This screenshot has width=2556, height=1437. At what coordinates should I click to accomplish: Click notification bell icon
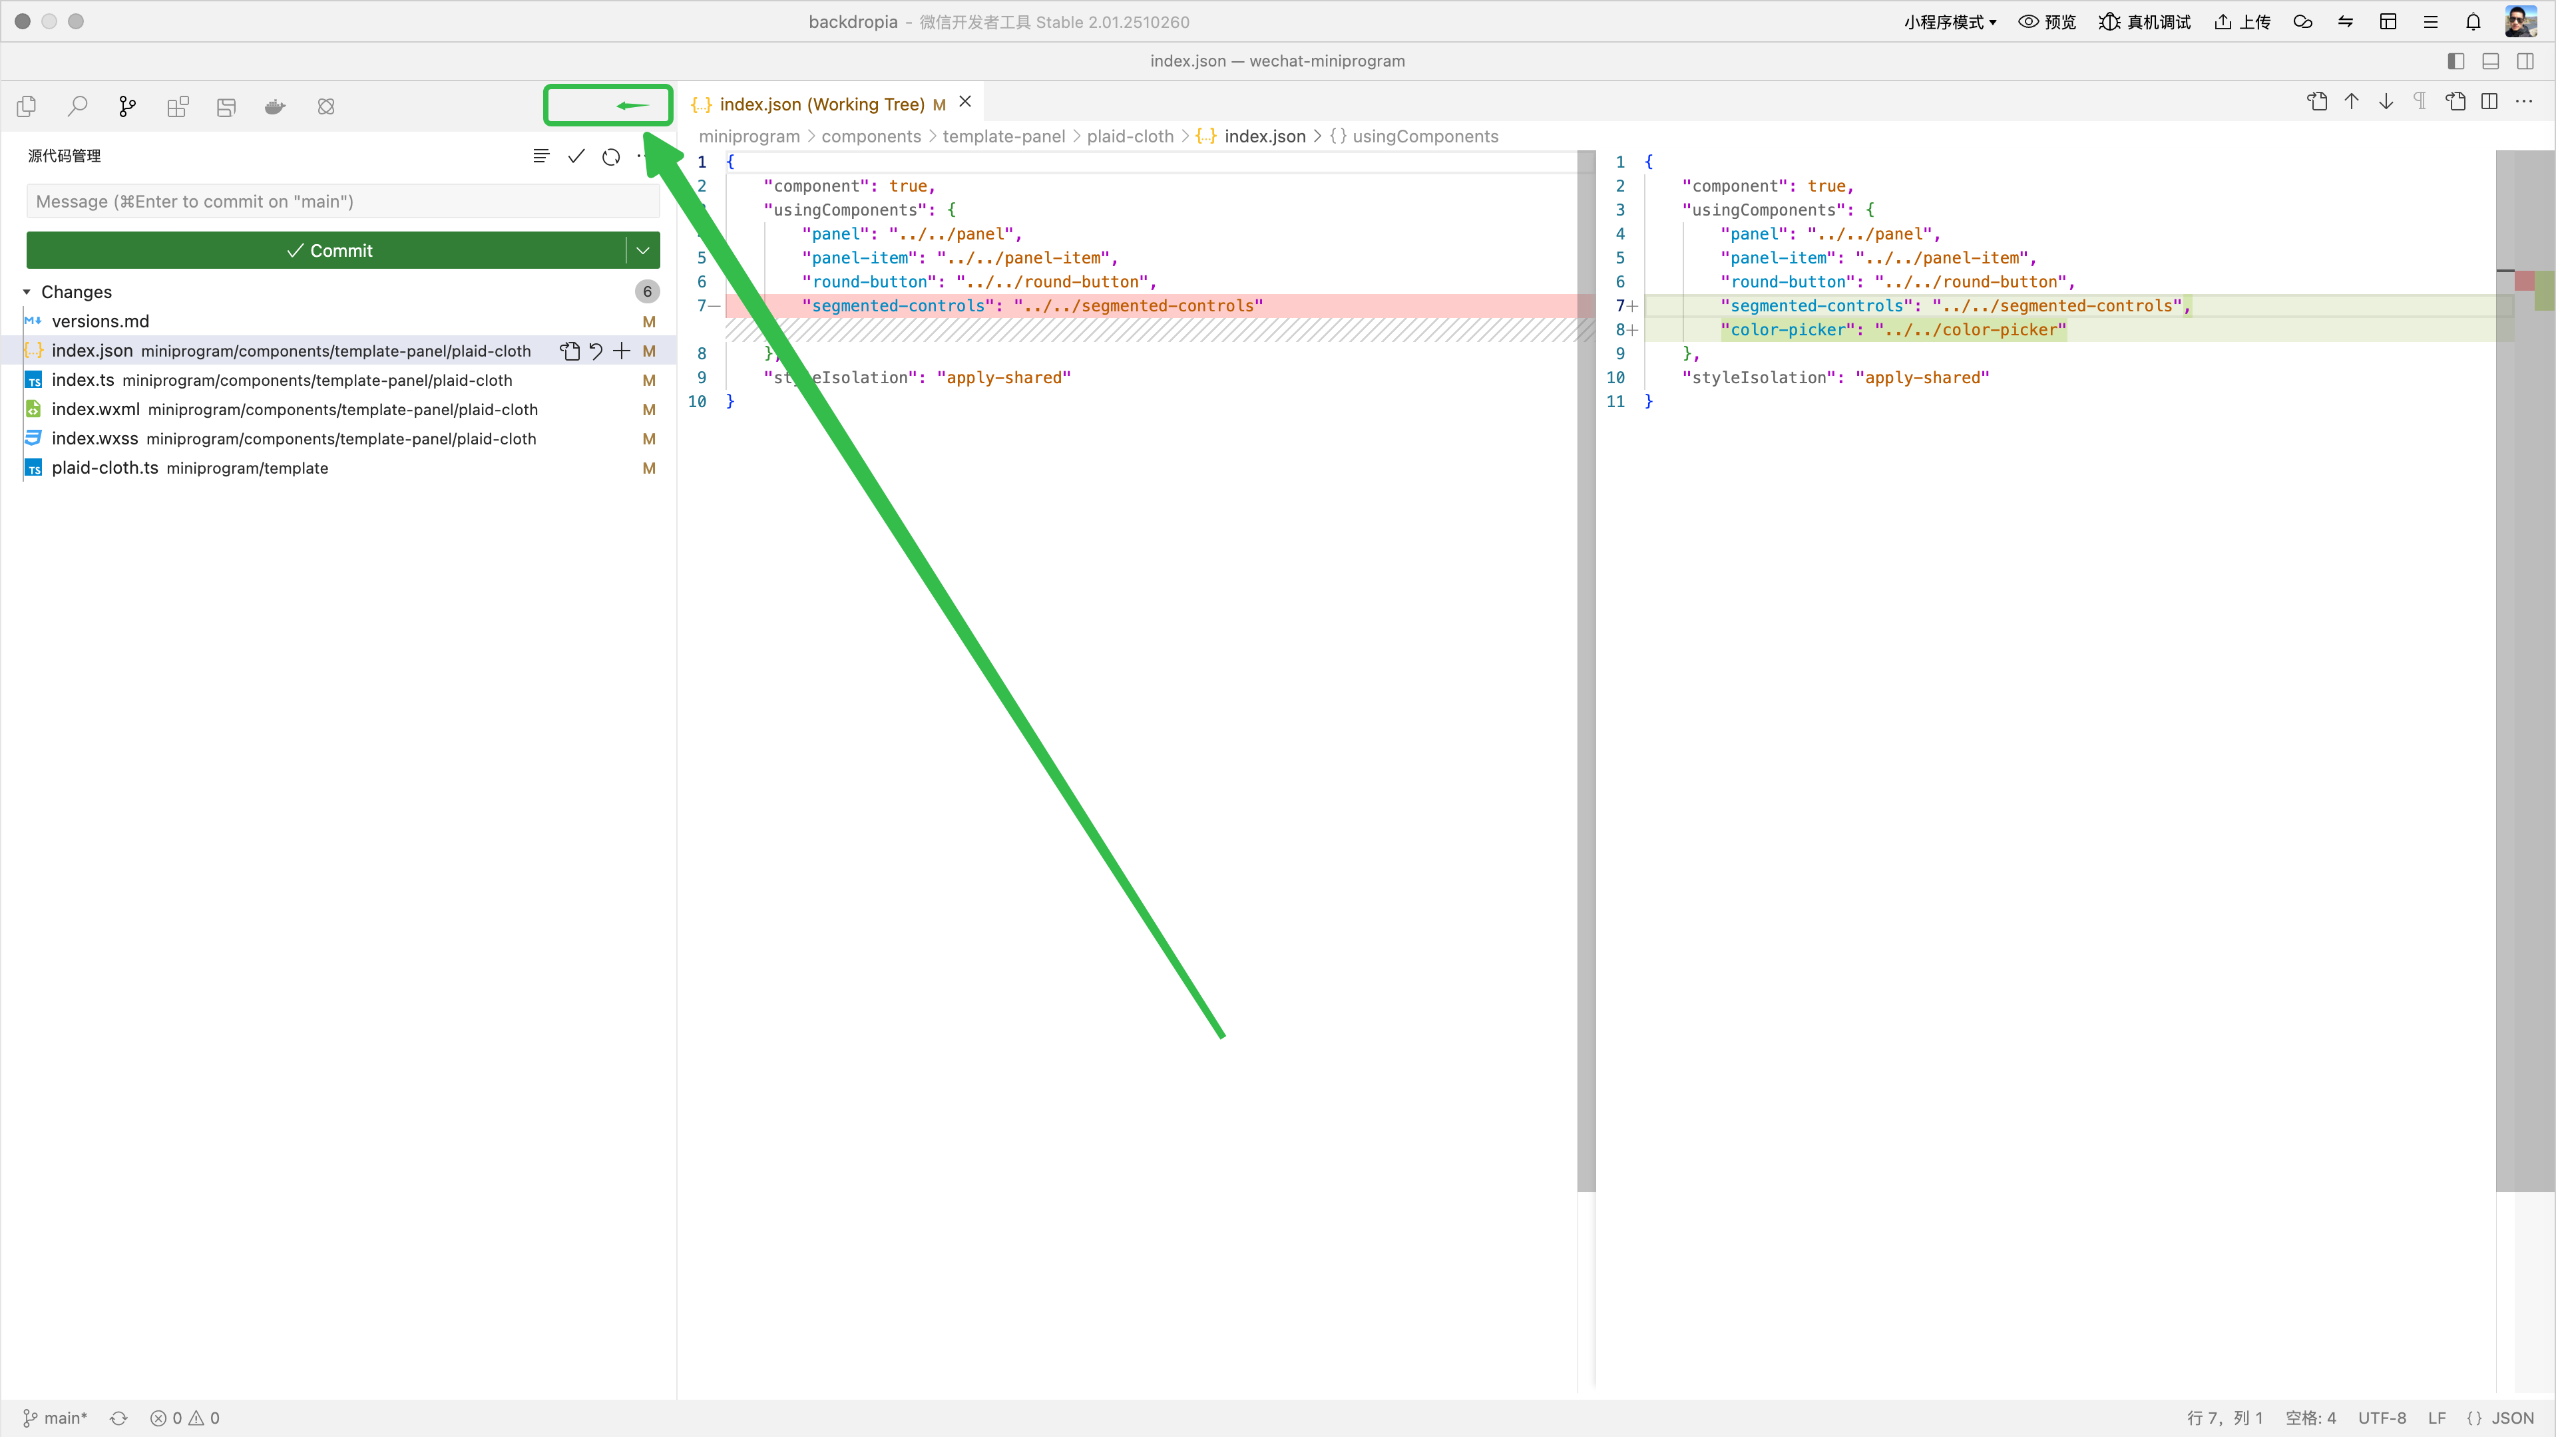[2473, 22]
